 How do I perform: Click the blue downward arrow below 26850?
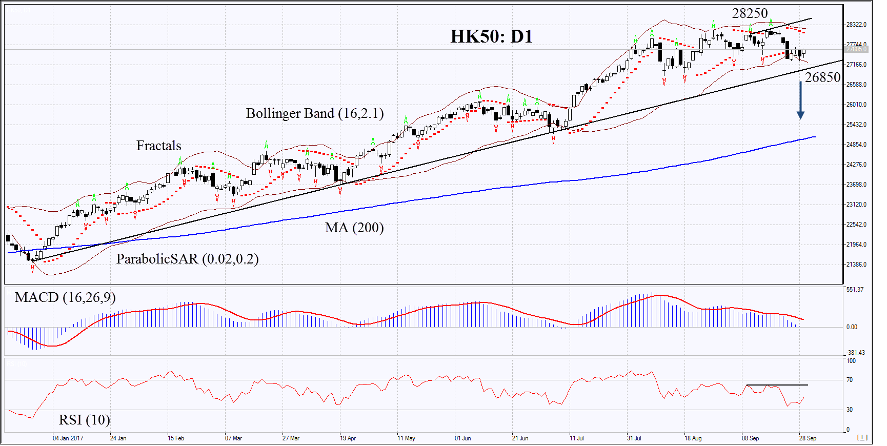click(x=800, y=100)
